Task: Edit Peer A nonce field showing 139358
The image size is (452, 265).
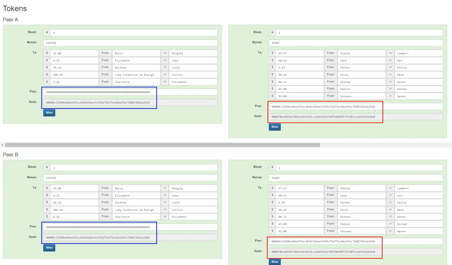Action: click(130, 43)
